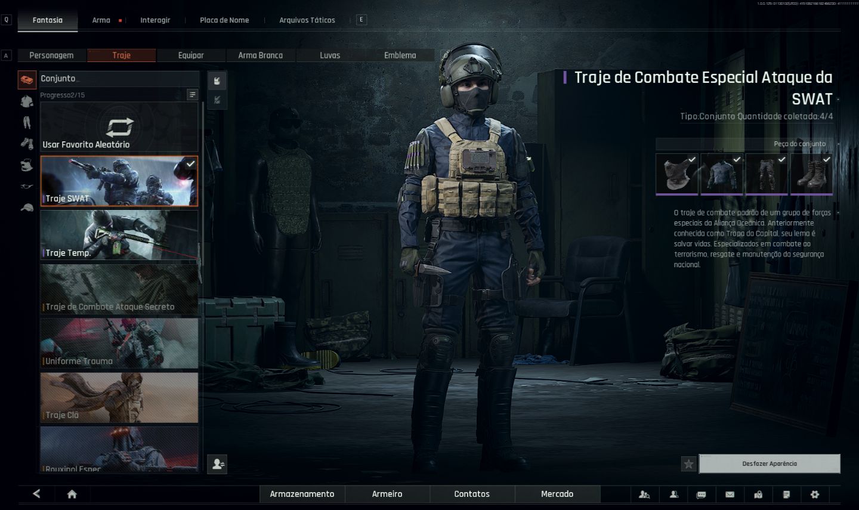The width and height of the screenshot is (859, 510).
Task: Select the Luvas sub-tab
Action: [x=330, y=55]
